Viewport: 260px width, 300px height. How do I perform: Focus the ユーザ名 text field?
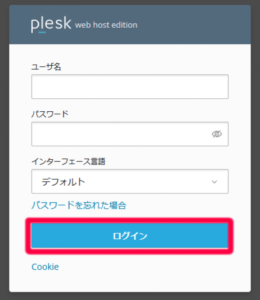coord(130,87)
